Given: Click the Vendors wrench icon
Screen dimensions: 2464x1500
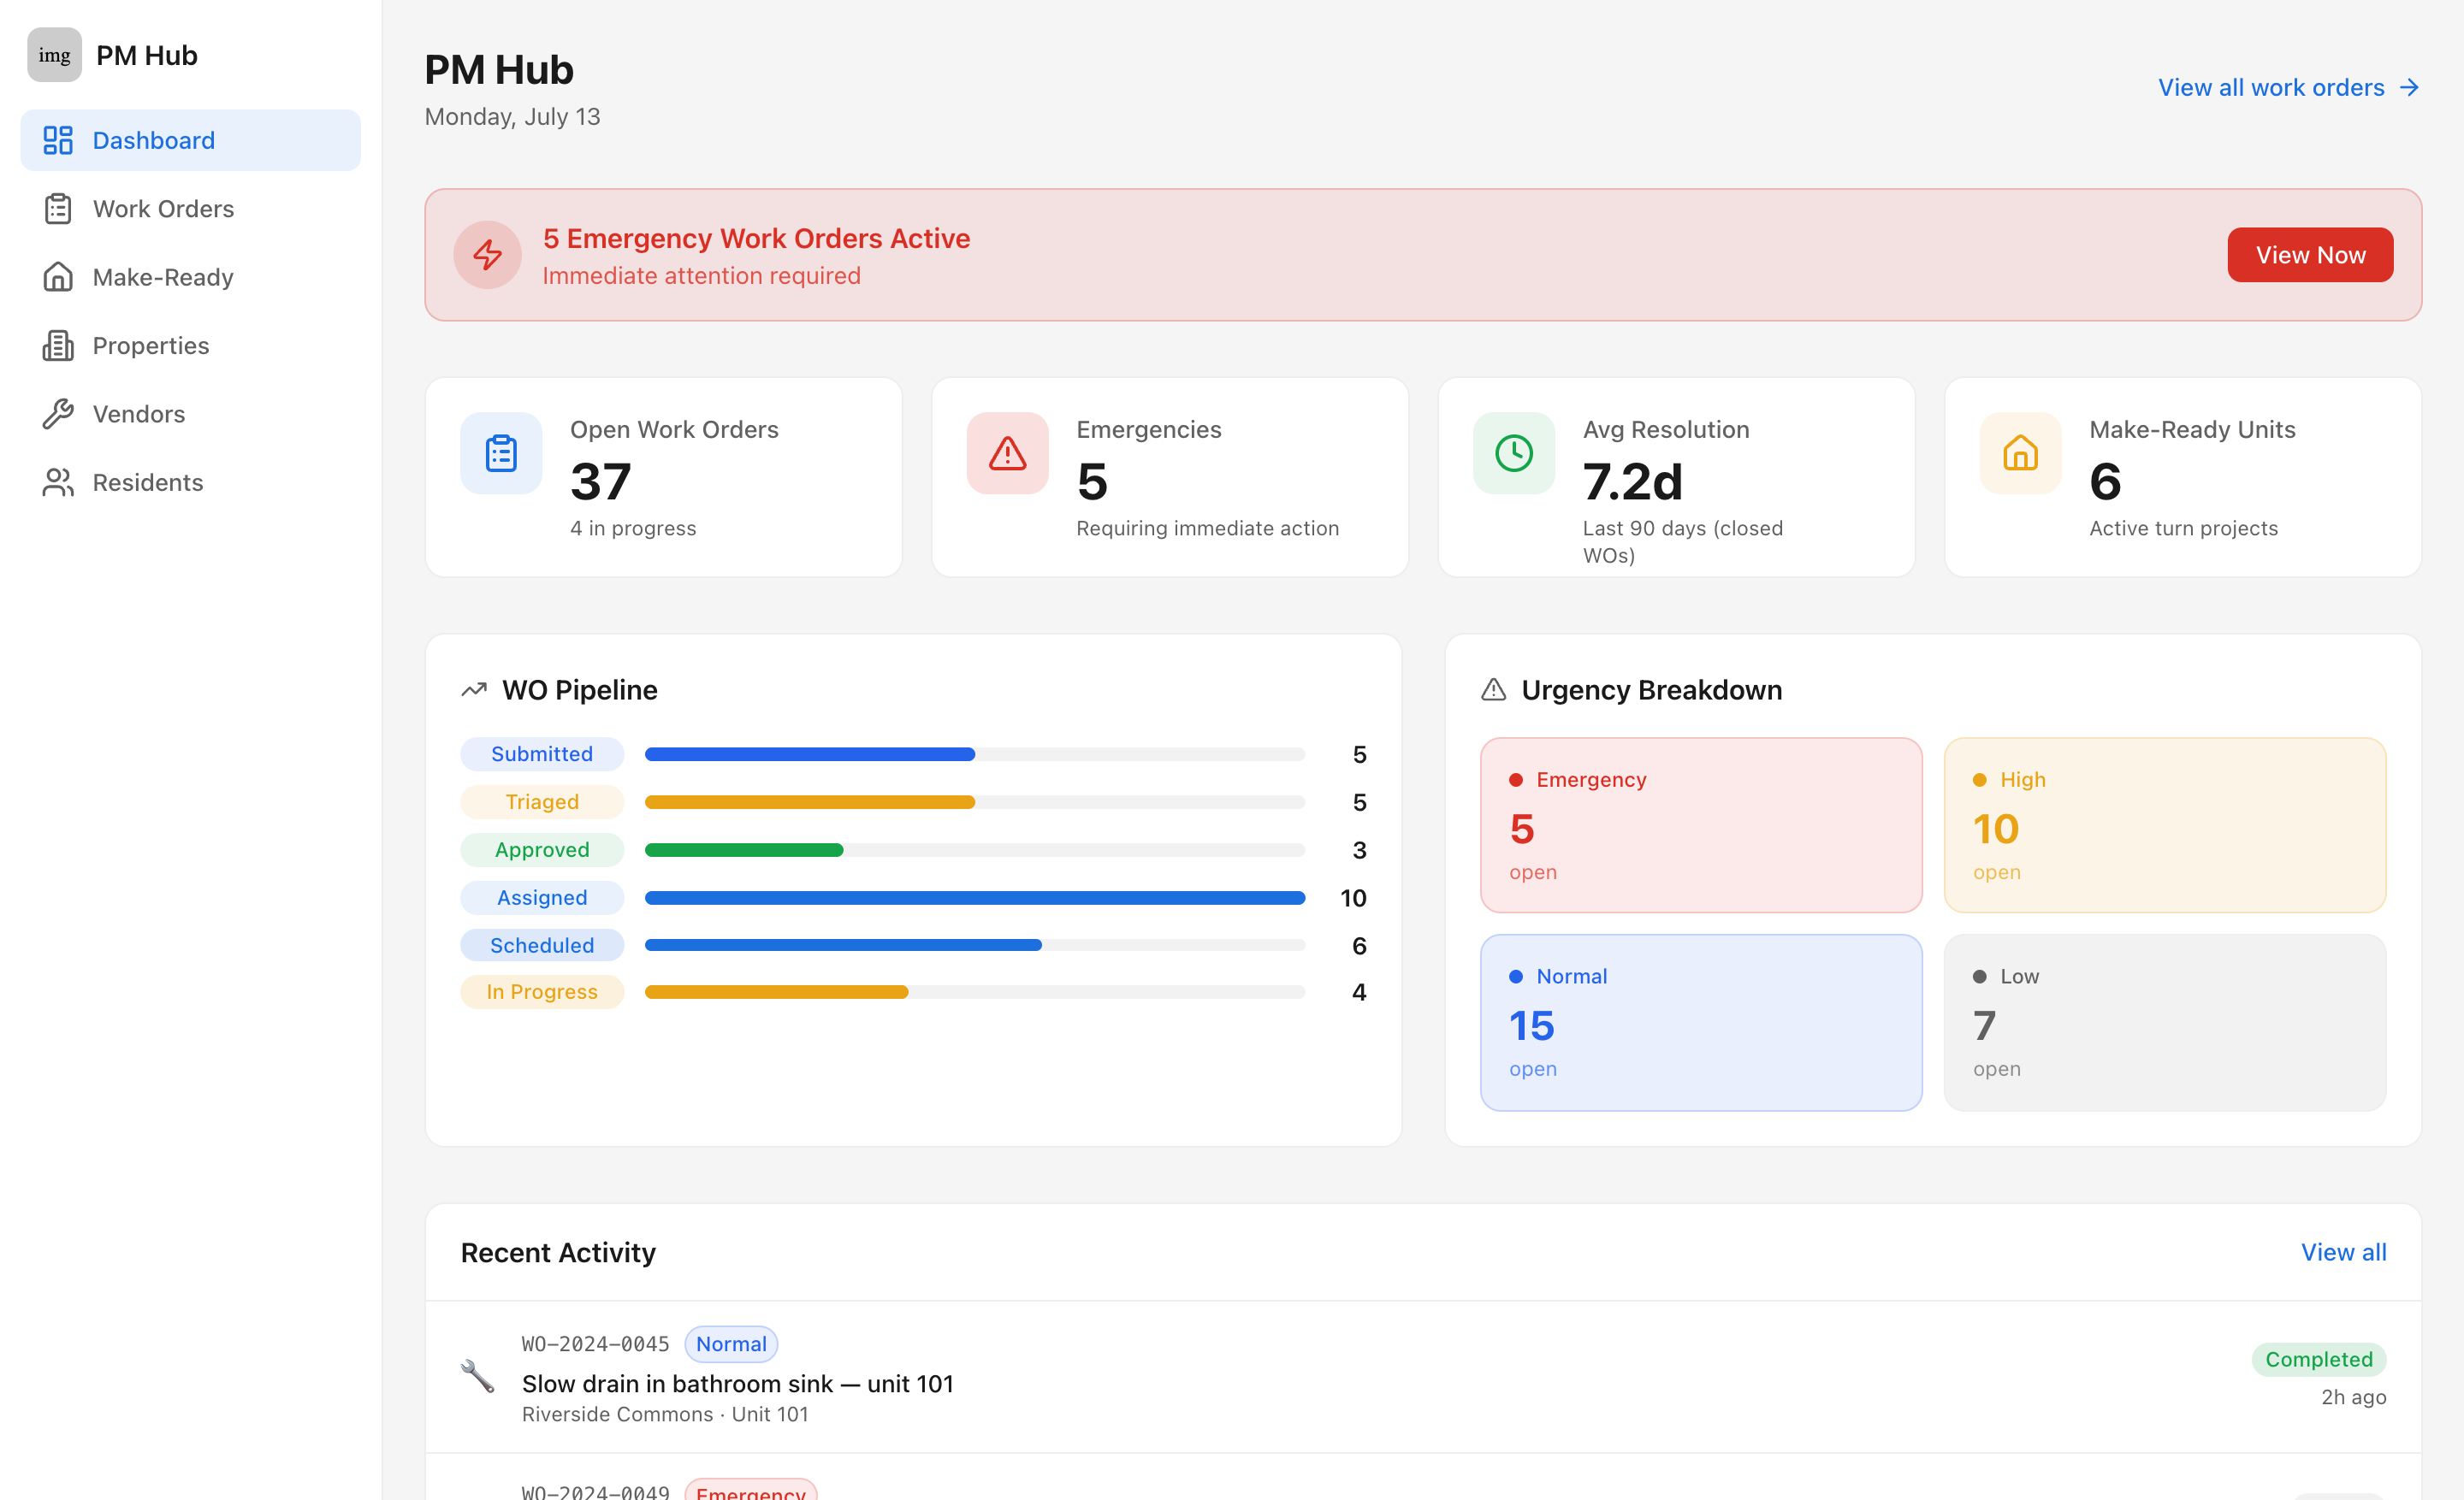Looking at the screenshot, I should coord(58,414).
